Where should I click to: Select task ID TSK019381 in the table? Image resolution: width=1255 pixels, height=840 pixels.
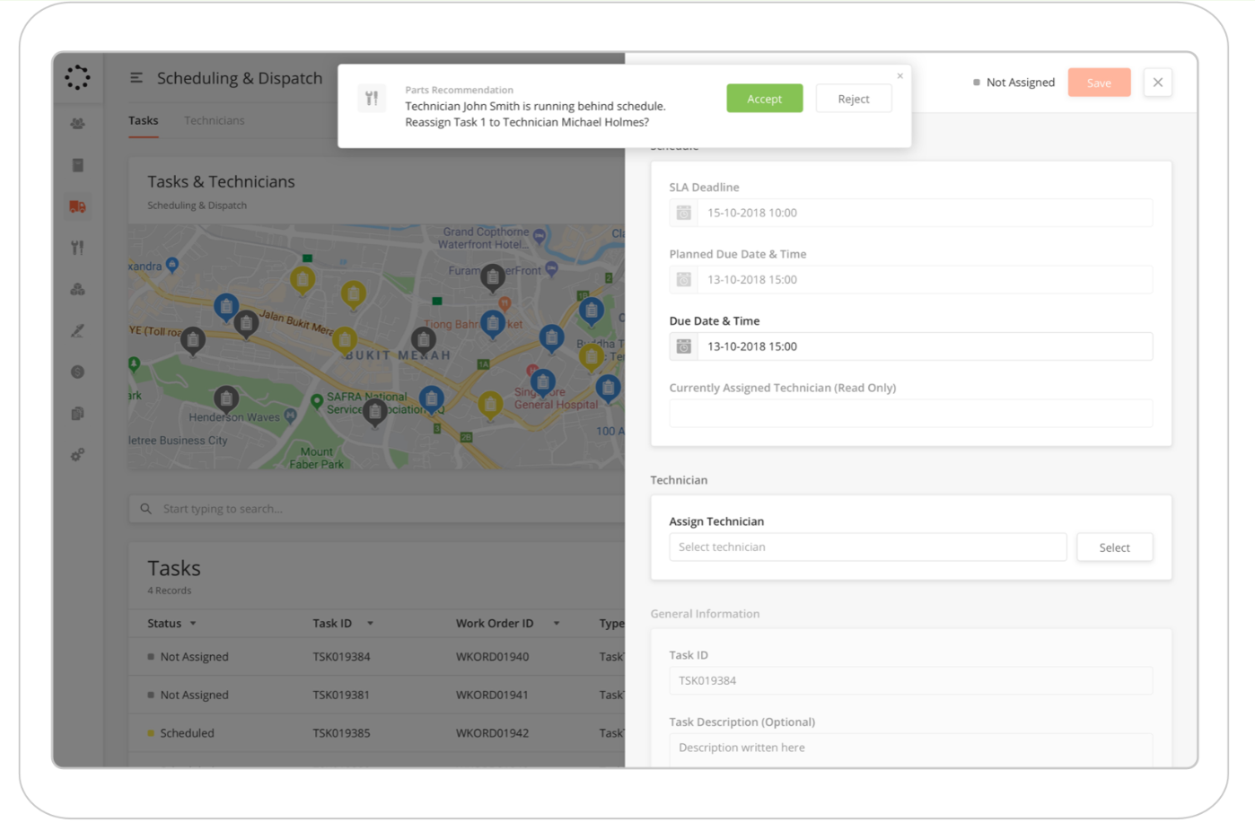tap(341, 695)
